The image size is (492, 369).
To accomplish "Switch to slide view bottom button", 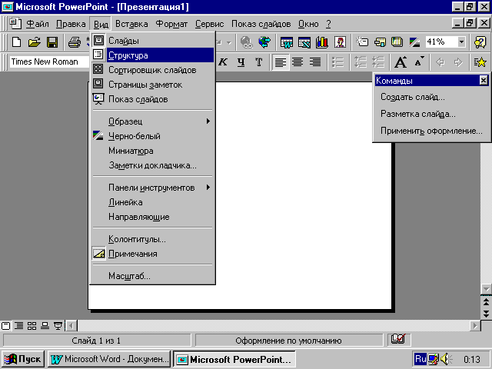I will point(5,326).
